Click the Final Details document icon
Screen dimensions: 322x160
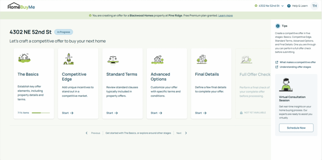click(x=201, y=59)
